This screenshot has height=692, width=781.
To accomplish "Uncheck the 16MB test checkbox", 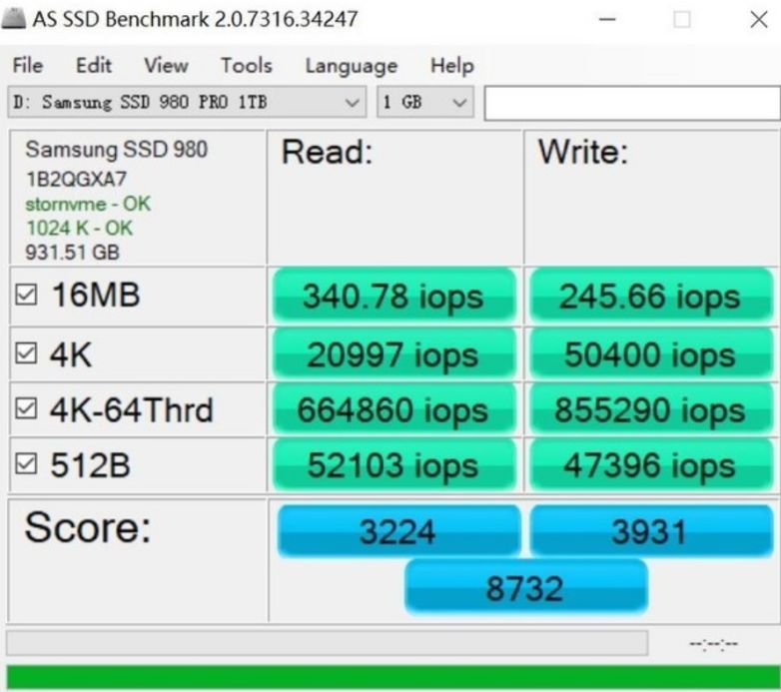I will (x=26, y=296).
